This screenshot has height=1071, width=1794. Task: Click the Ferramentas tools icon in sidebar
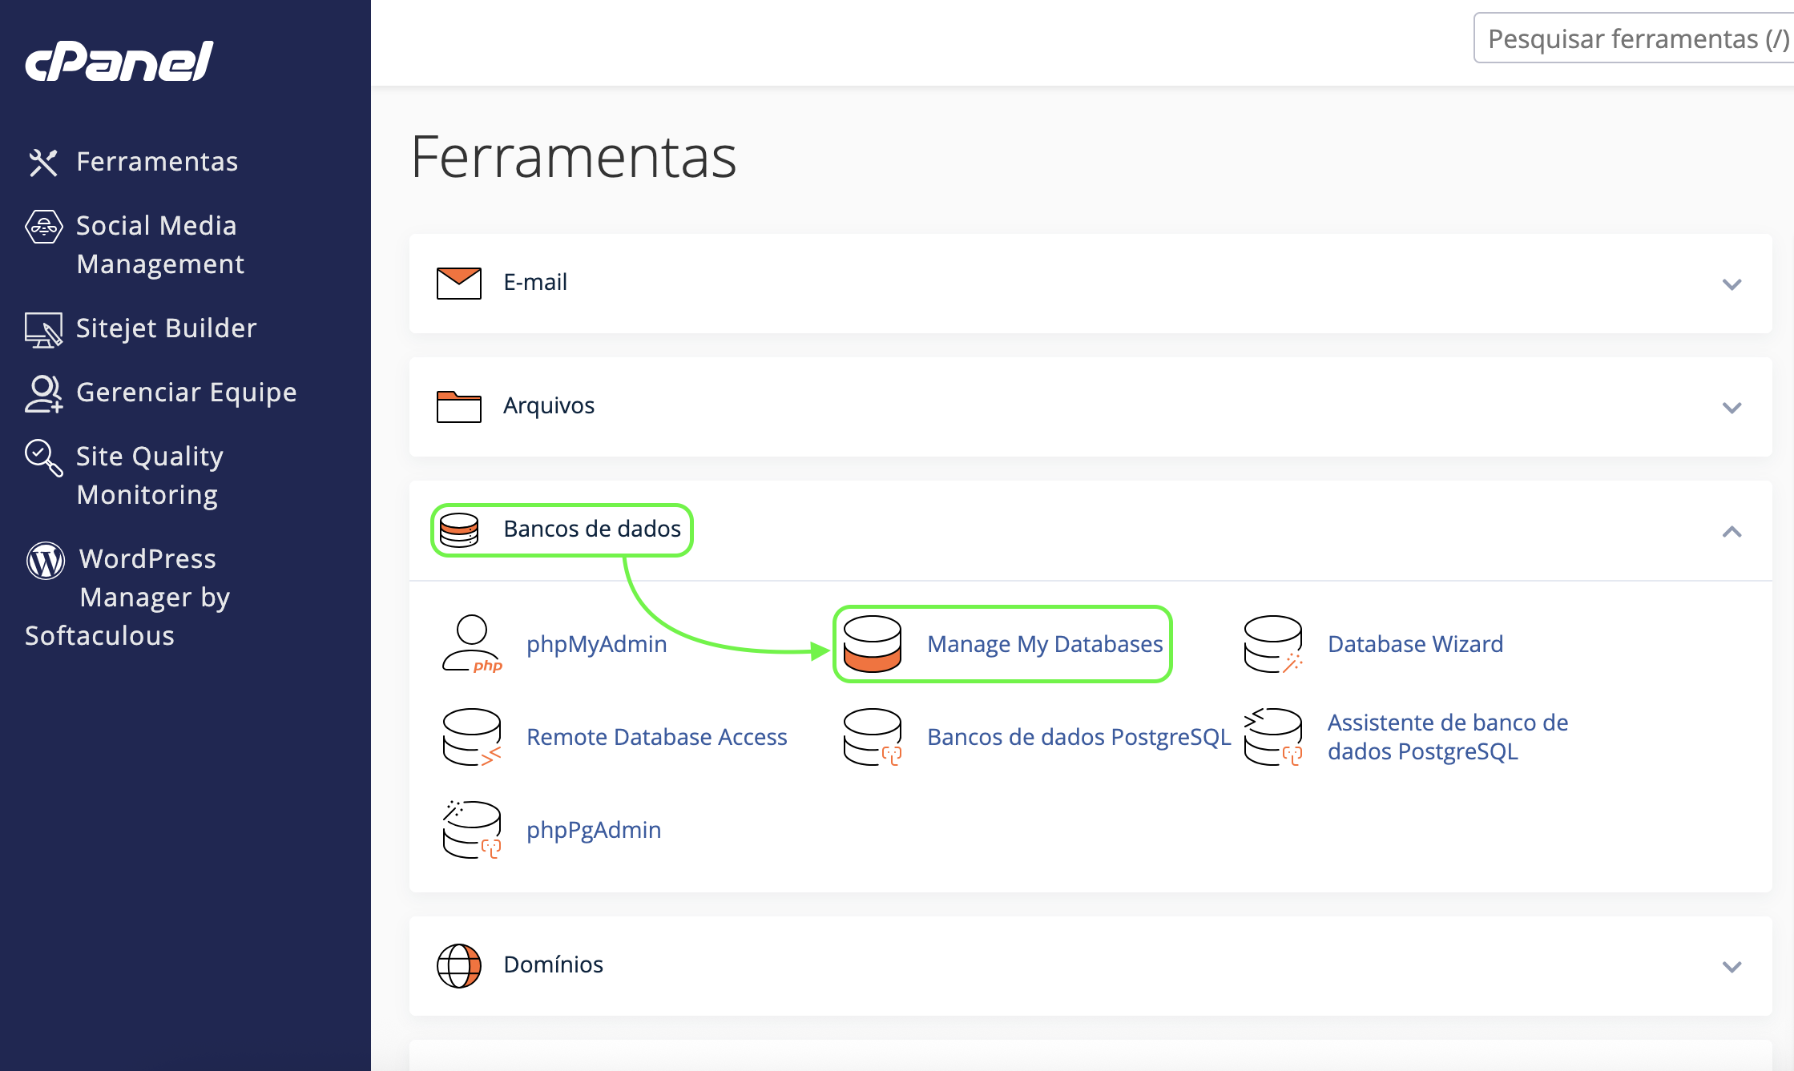43,163
